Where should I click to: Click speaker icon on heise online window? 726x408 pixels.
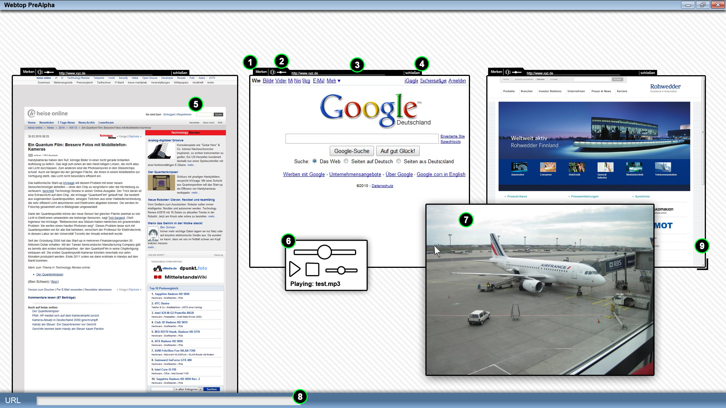(x=40, y=72)
